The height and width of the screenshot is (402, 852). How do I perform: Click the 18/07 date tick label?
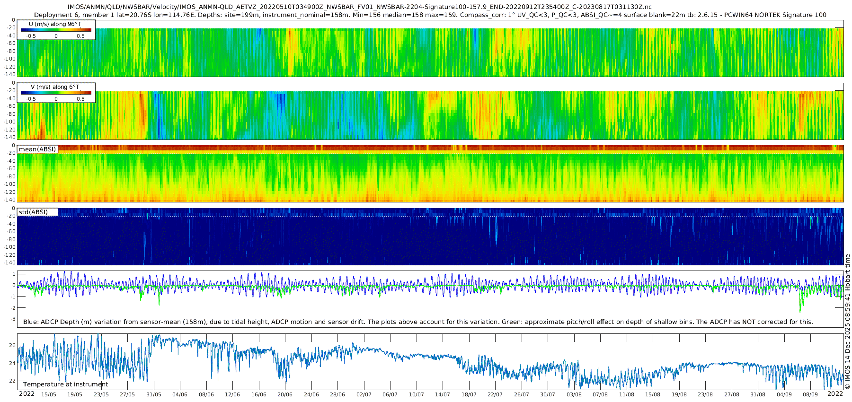pyautogui.click(x=469, y=394)
